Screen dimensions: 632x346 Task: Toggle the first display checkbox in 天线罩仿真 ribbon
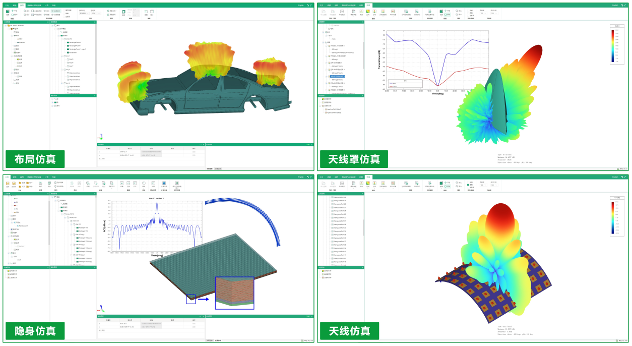(468, 10)
